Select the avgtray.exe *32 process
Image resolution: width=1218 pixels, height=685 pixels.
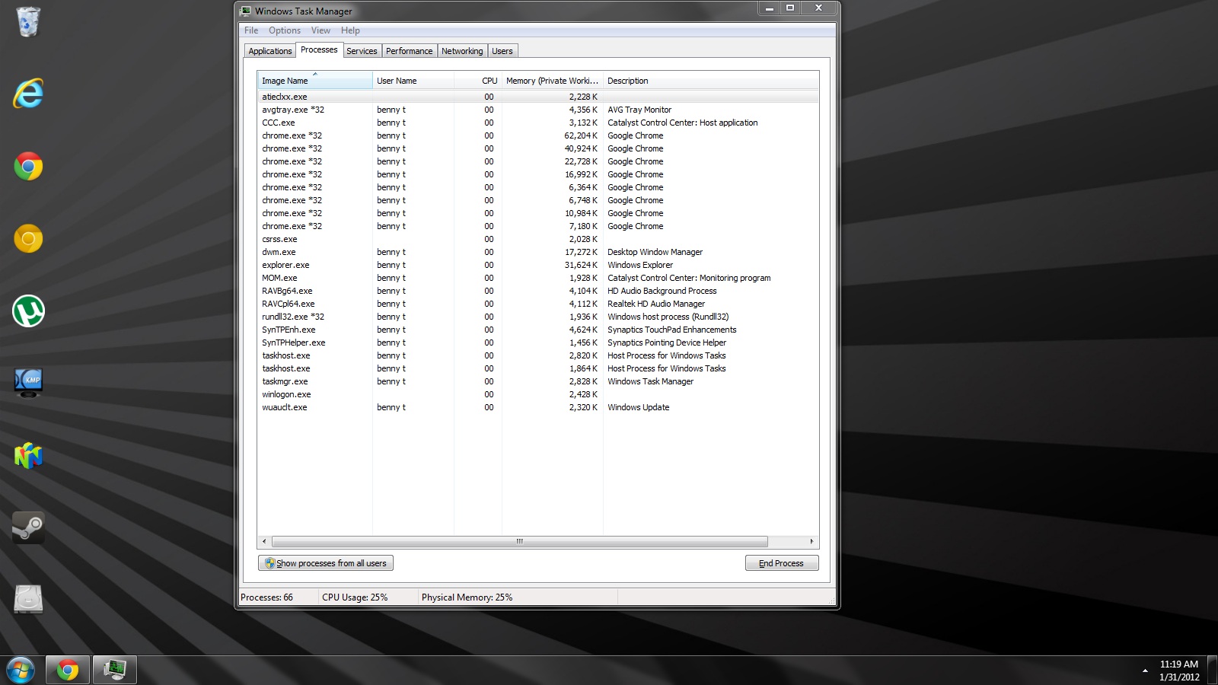[538, 110]
